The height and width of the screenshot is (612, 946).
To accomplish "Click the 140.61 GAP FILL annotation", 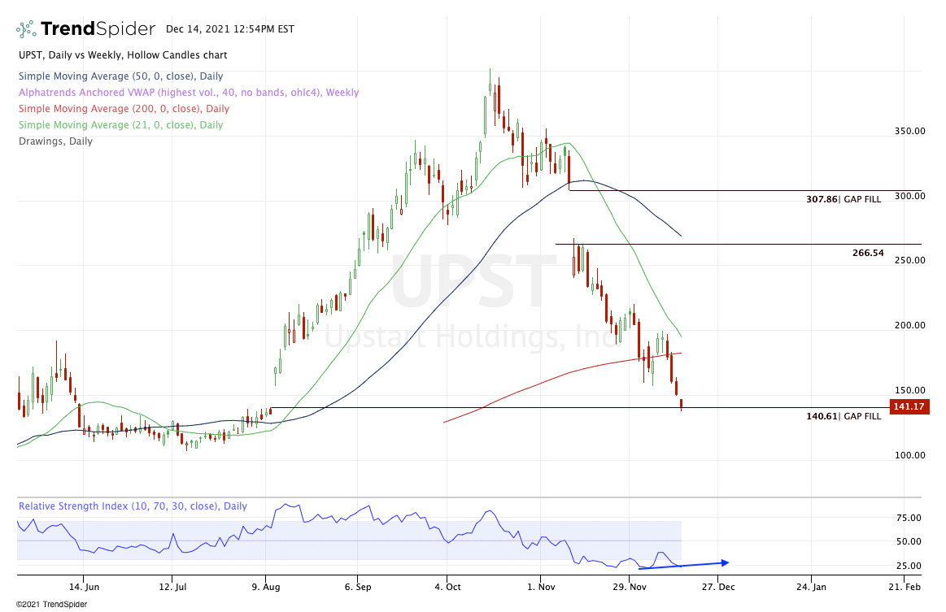I will [844, 416].
